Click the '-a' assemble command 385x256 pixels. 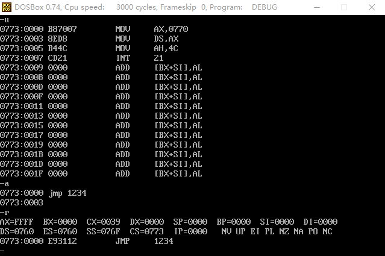pos(4,183)
